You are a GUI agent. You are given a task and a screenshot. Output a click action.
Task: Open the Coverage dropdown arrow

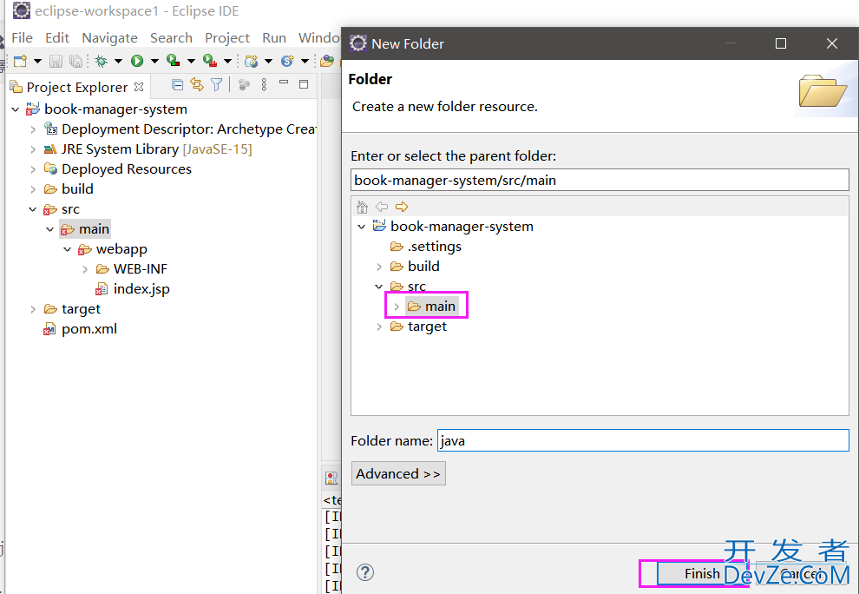coord(191,61)
